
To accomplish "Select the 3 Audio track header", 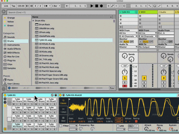I will point(166,12).
